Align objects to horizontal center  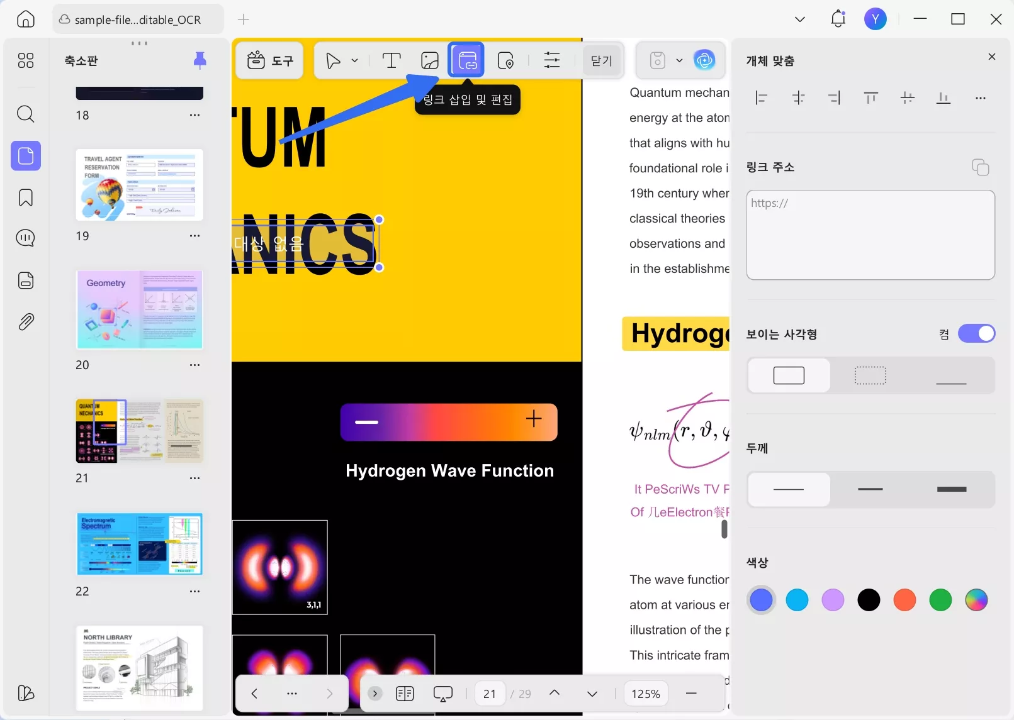(x=798, y=98)
